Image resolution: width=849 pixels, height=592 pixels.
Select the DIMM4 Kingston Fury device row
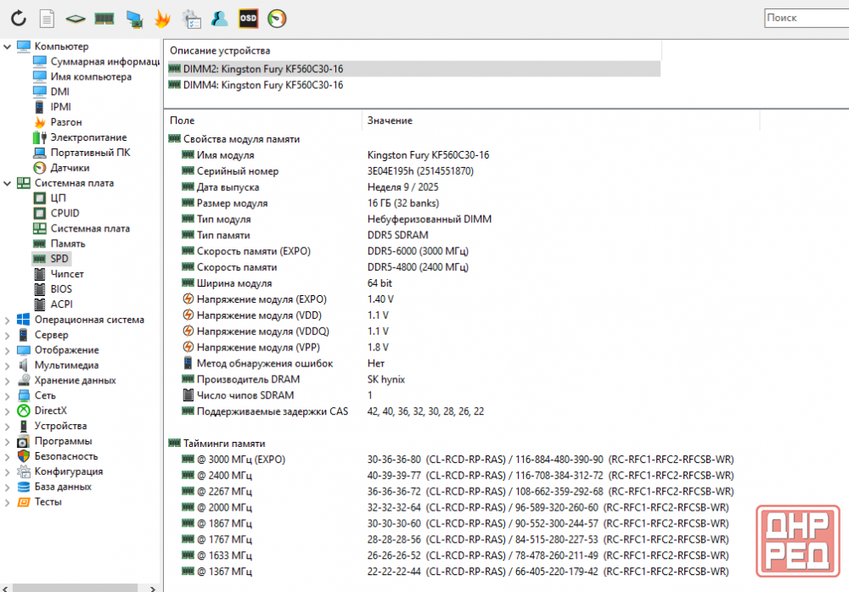(x=413, y=85)
